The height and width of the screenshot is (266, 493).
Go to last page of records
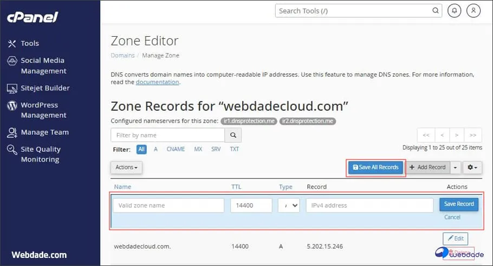[473, 135]
